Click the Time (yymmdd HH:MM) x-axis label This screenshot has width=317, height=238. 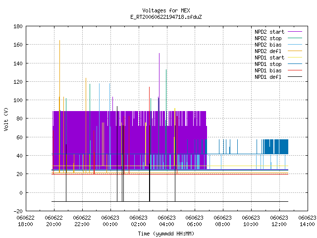tap(166, 234)
